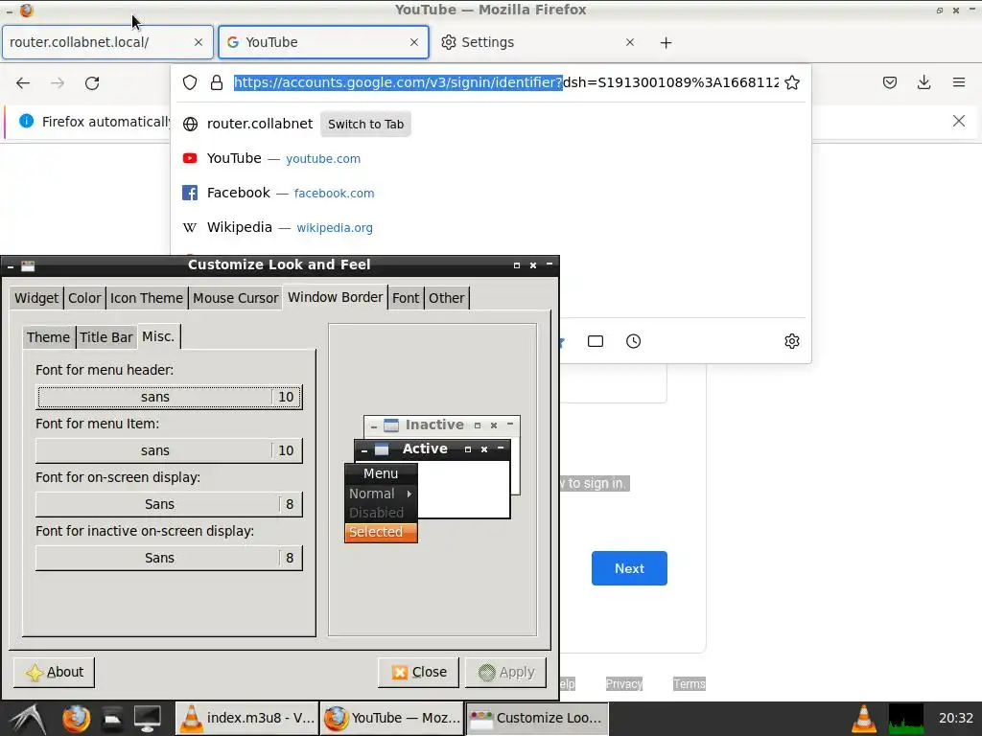Click the Normal item in preview menu
This screenshot has height=736, width=982.
coord(381,494)
